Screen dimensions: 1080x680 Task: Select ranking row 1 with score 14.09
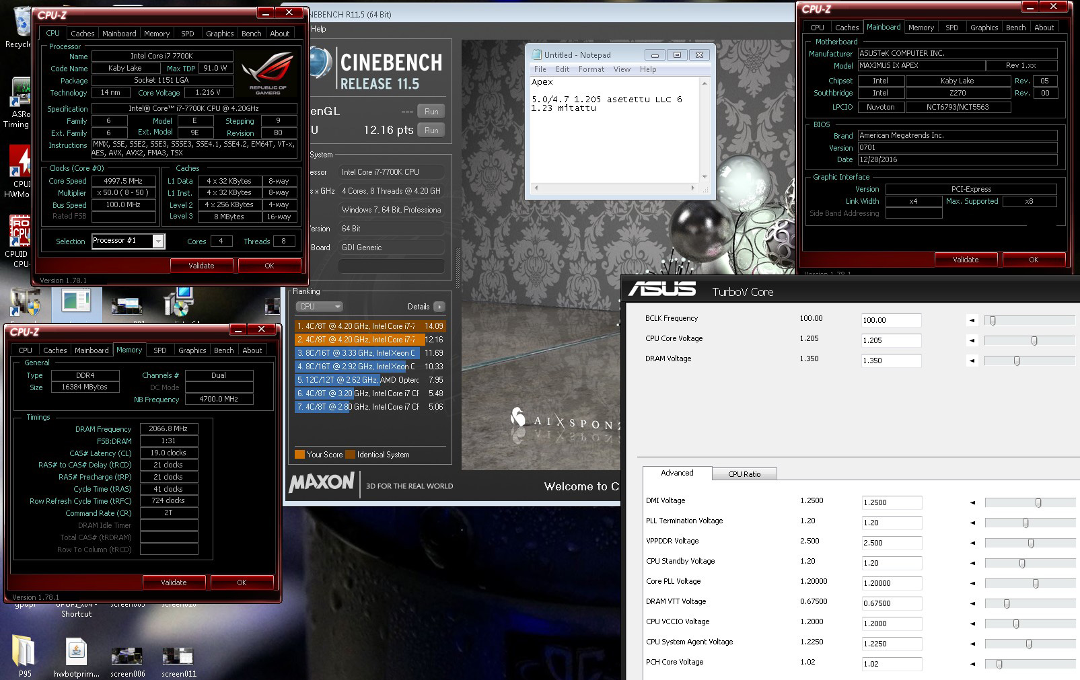tap(370, 326)
